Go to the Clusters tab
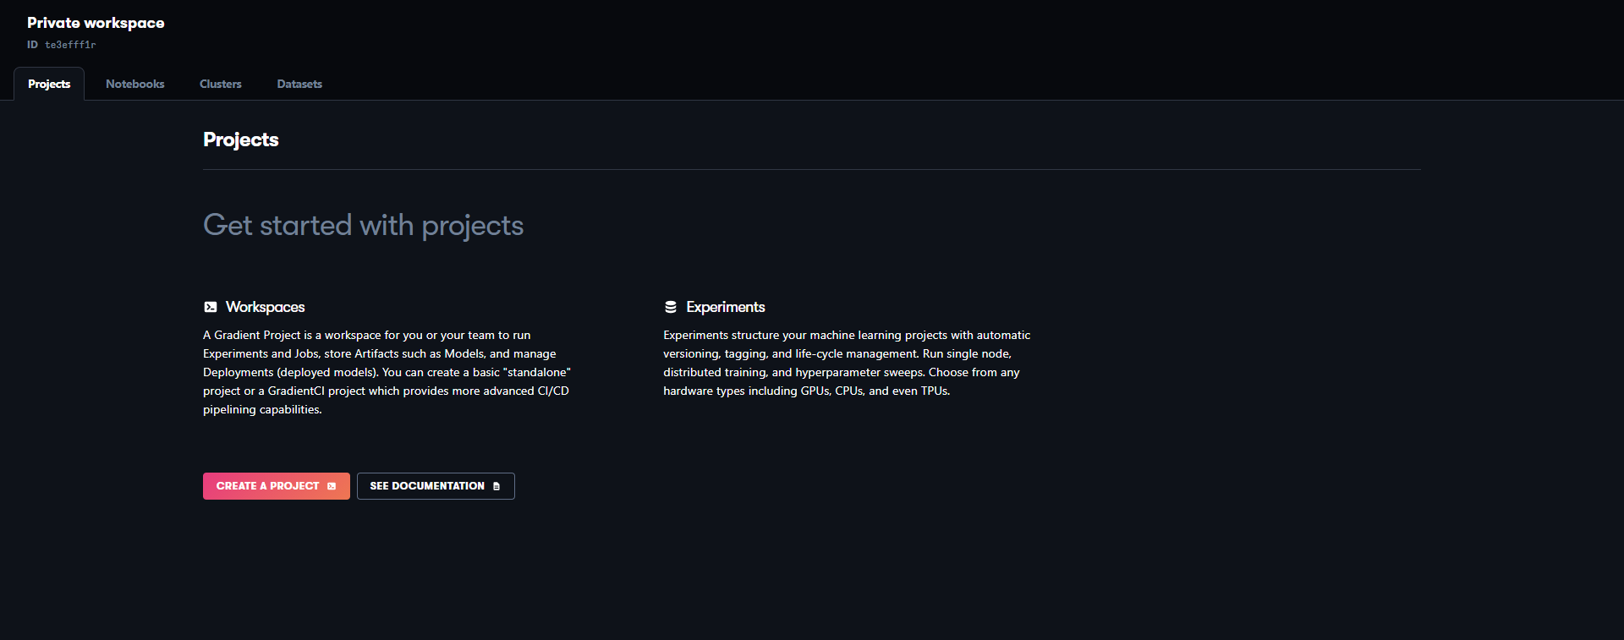The height and width of the screenshot is (640, 1624). tap(221, 84)
